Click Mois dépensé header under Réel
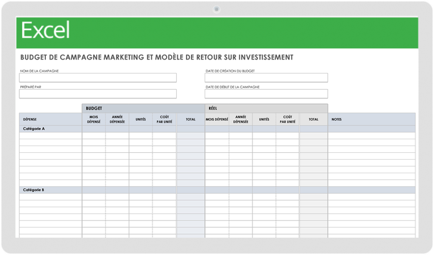Viewport: 434px width, 255px height. point(217,119)
